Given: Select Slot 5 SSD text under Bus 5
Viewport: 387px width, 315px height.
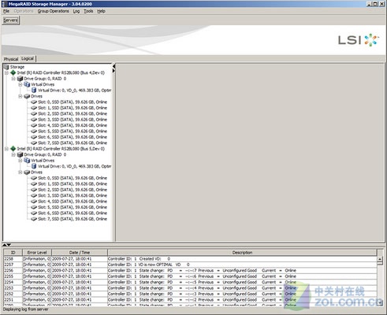Looking at the screenshot, I should coord(73,207).
